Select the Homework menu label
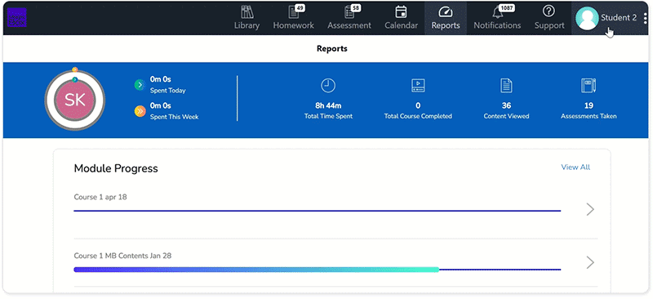653x299 pixels. [294, 25]
